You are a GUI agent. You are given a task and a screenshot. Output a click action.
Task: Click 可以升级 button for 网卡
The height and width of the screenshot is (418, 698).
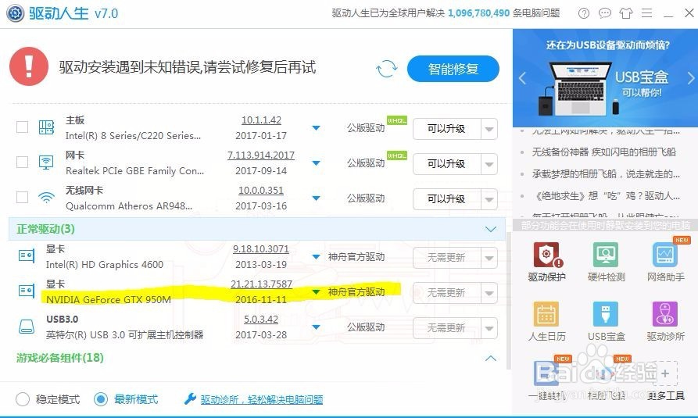point(446,164)
